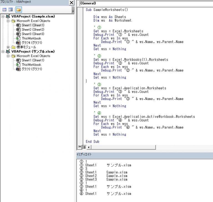The height and width of the screenshot is (202, 213).
Task: Select Sheet3 (Sheet3) in project tree
Action: [33, 34]
